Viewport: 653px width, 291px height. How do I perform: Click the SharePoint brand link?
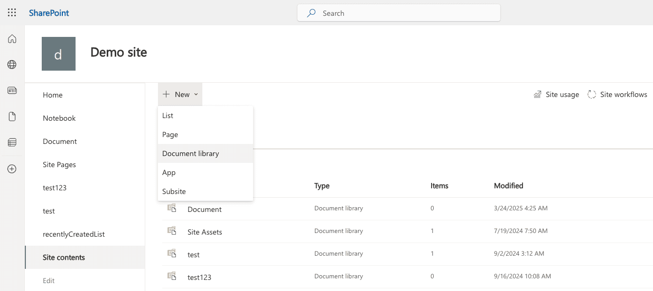(49, 13)
